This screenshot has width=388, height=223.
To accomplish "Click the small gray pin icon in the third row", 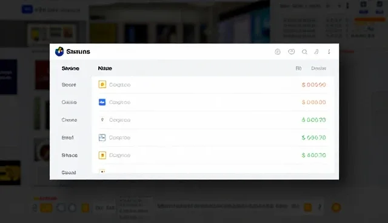I will 102,119.
